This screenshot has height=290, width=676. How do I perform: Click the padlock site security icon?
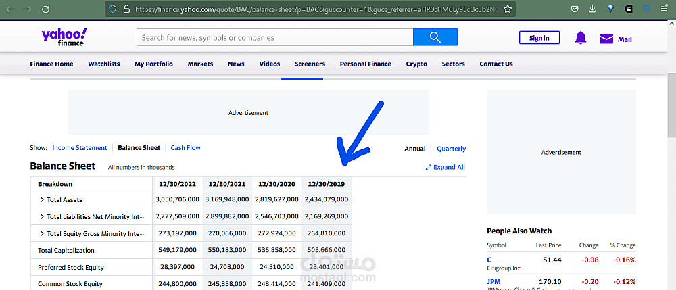tap(126, 9)
